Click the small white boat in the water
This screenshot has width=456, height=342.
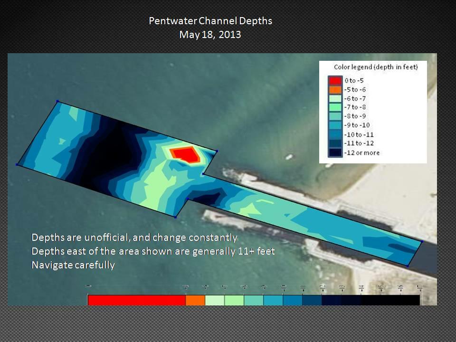[288, 157]
